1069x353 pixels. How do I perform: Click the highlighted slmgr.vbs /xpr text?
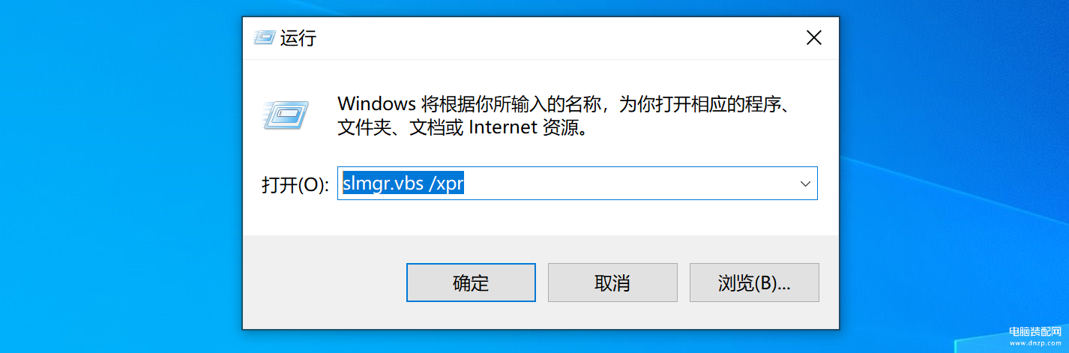[404, 183]
